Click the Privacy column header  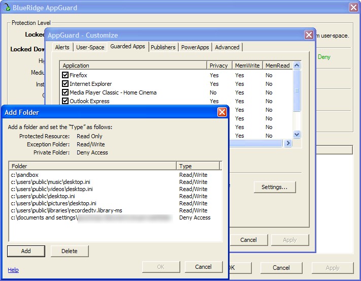click(x=219, y=66)
